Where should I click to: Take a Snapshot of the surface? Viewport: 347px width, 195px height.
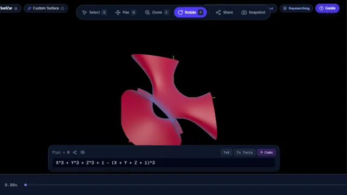tap(253, 12)
